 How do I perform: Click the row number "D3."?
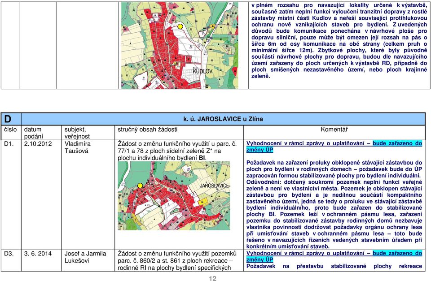(9, 253)
